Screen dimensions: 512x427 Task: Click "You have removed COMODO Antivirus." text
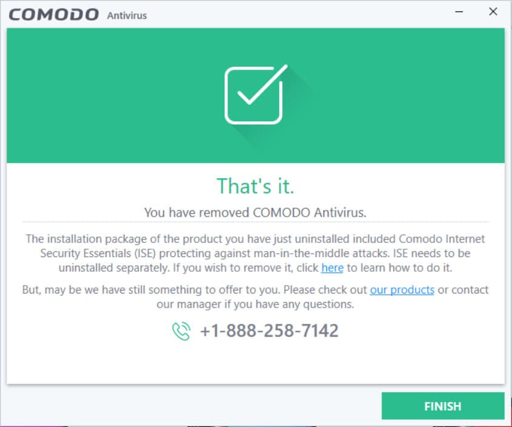click(255, 212)
